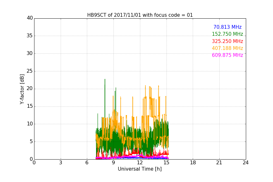Click the x-axis tick label 6

[x=87, y=163]
